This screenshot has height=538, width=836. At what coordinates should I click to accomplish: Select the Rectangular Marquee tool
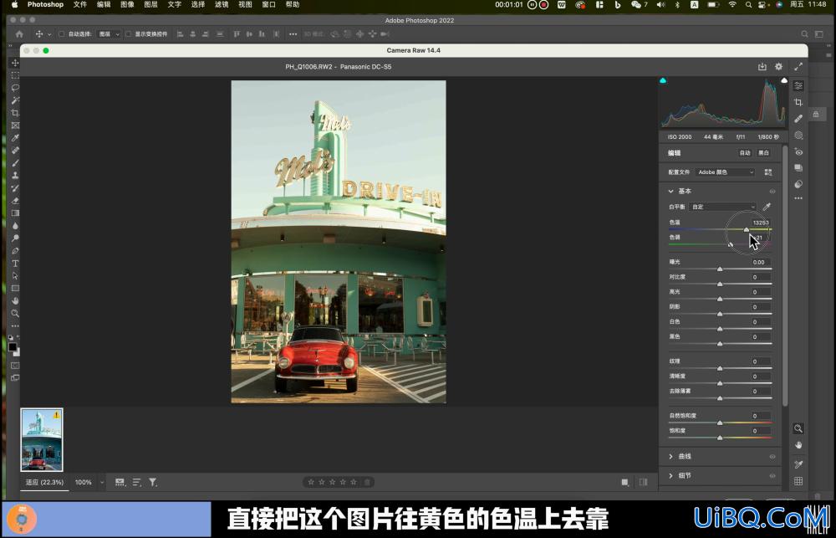coord(15,75)
